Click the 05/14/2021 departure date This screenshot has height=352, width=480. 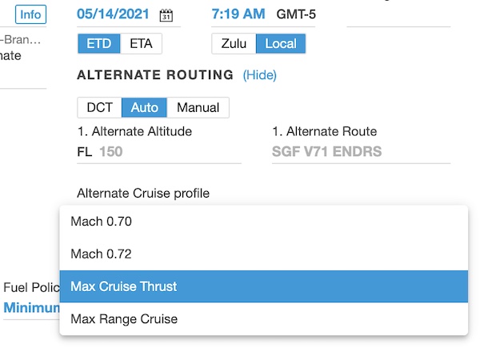coord(115,14)
